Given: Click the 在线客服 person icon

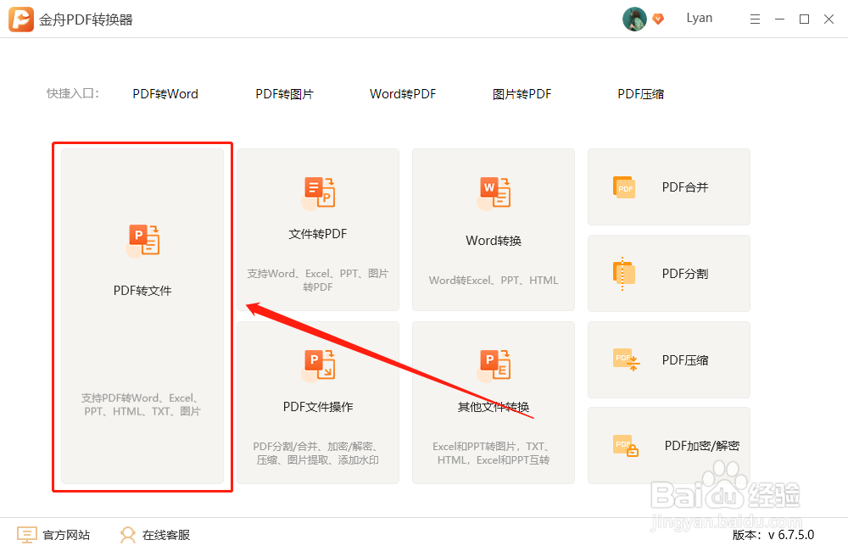Looking at the screenshot, I should tap(128, 535).
